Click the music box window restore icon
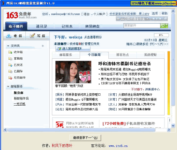177x150 pixels. [x=165, y=19]
